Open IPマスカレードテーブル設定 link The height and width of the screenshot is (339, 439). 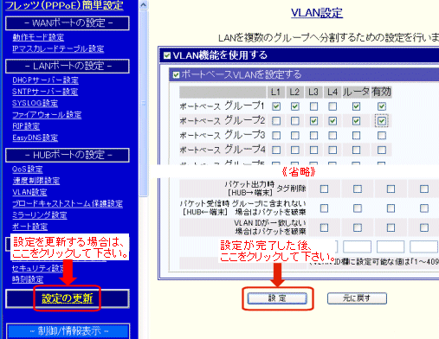[x=58, y=48]
